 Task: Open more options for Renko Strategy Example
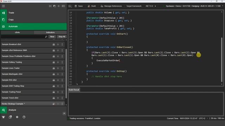[x=62, y=104]
